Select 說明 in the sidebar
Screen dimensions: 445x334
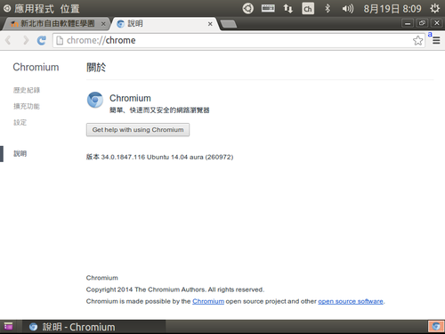(x=20, y=153)
